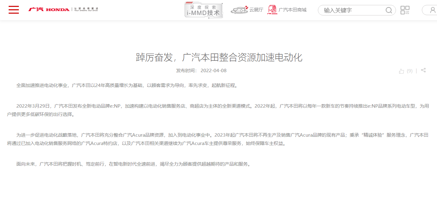Click the red 广汽本田商城 shop icon
This screenshot has height=215, width=437.
(x=272, y=10)
